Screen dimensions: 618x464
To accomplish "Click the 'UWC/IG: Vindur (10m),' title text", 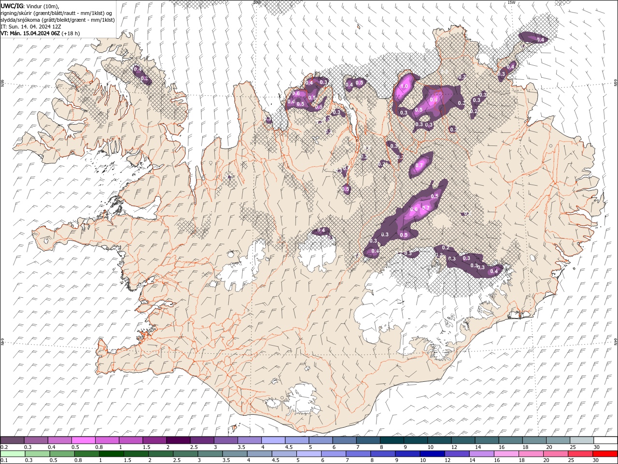I will (30, 6).
